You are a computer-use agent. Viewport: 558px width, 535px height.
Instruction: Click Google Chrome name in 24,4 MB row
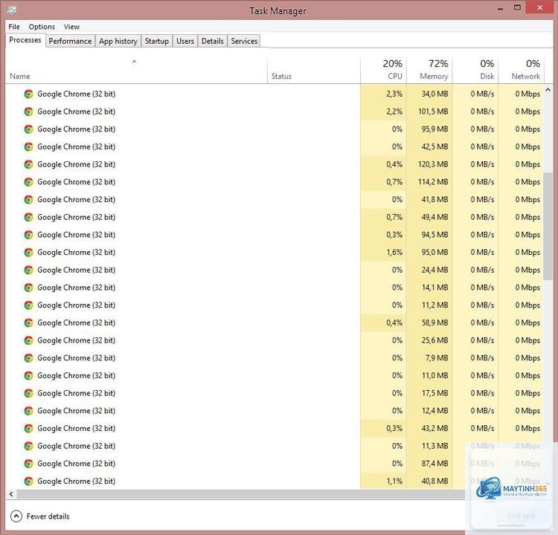click(x=76, y=270)
